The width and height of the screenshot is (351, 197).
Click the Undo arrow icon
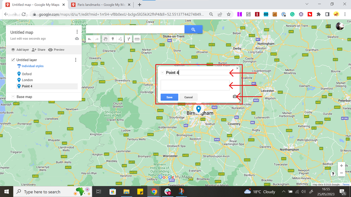click(x=89, y=39)
